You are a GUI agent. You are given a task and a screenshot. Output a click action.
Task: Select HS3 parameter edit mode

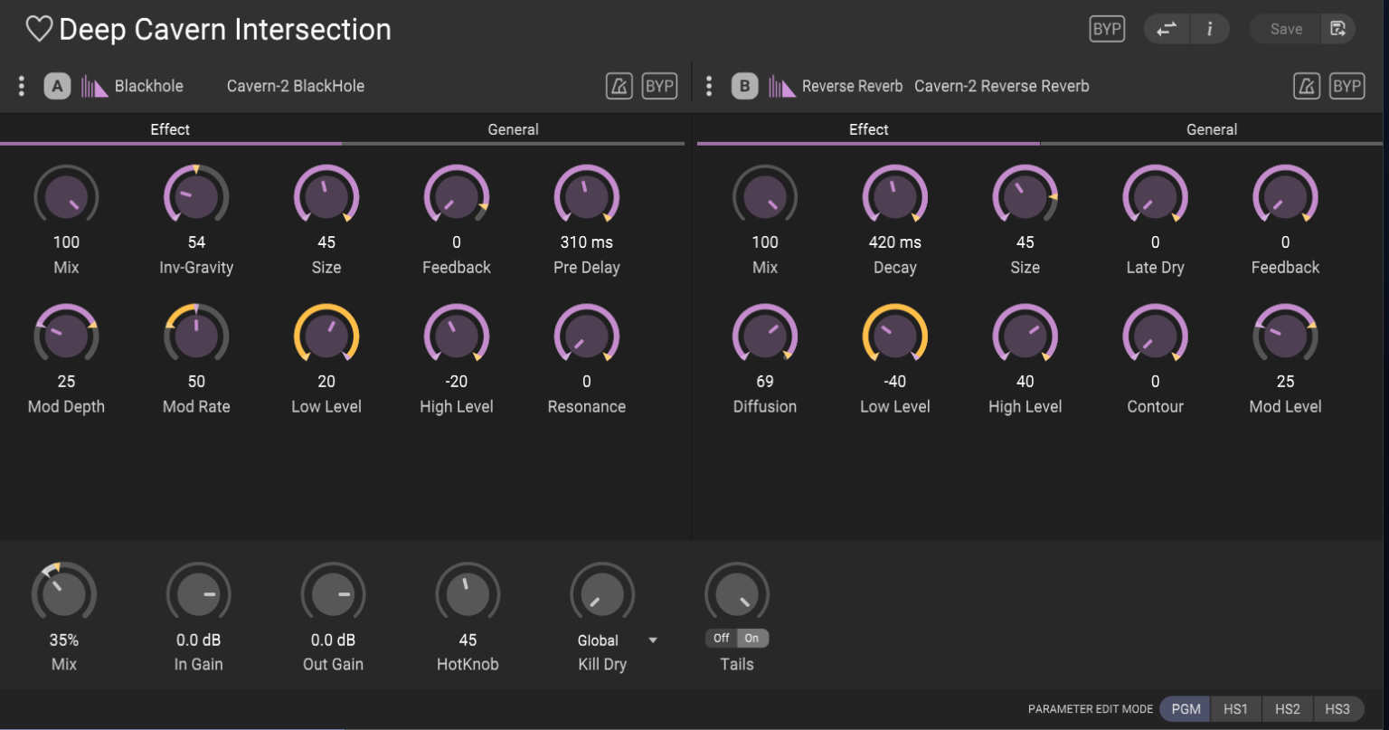pos(1337,709)
